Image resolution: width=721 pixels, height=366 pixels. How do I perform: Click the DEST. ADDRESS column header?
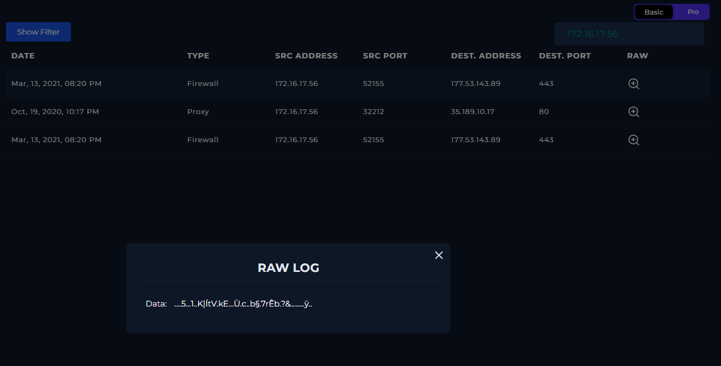click(486, 56)
